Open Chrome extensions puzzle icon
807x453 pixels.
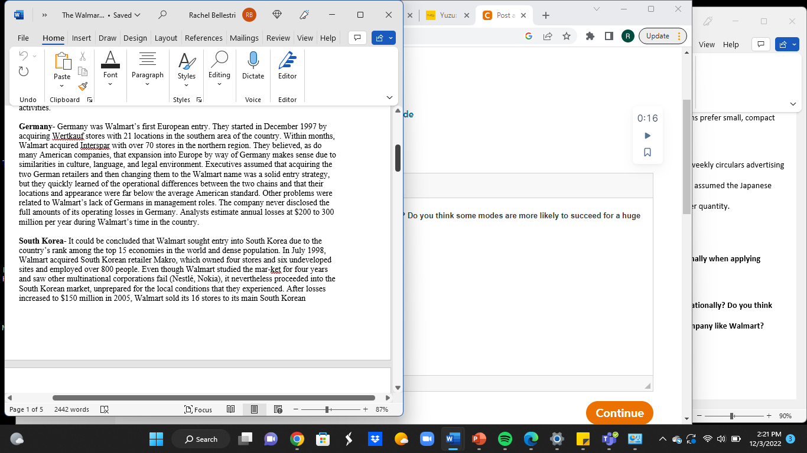coord(590,36)
